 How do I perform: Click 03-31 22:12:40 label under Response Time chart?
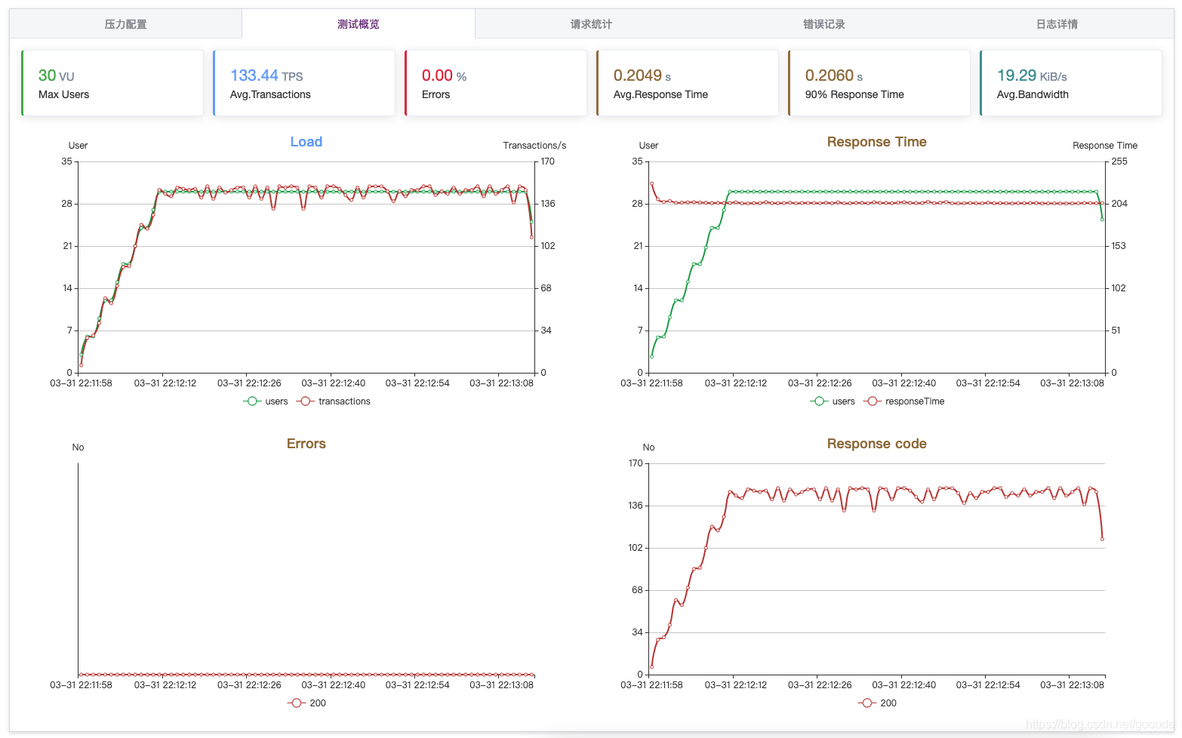(x=903, y=383)
